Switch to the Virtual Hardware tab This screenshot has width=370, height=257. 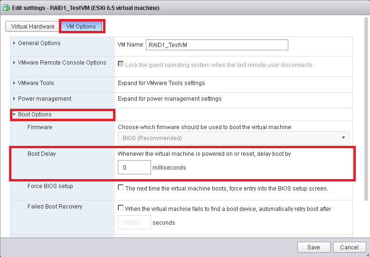coord(33,27)
